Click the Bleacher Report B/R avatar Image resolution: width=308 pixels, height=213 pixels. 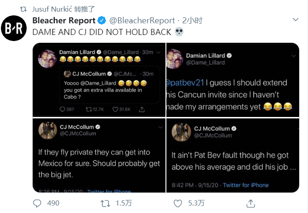coord(14,28)
